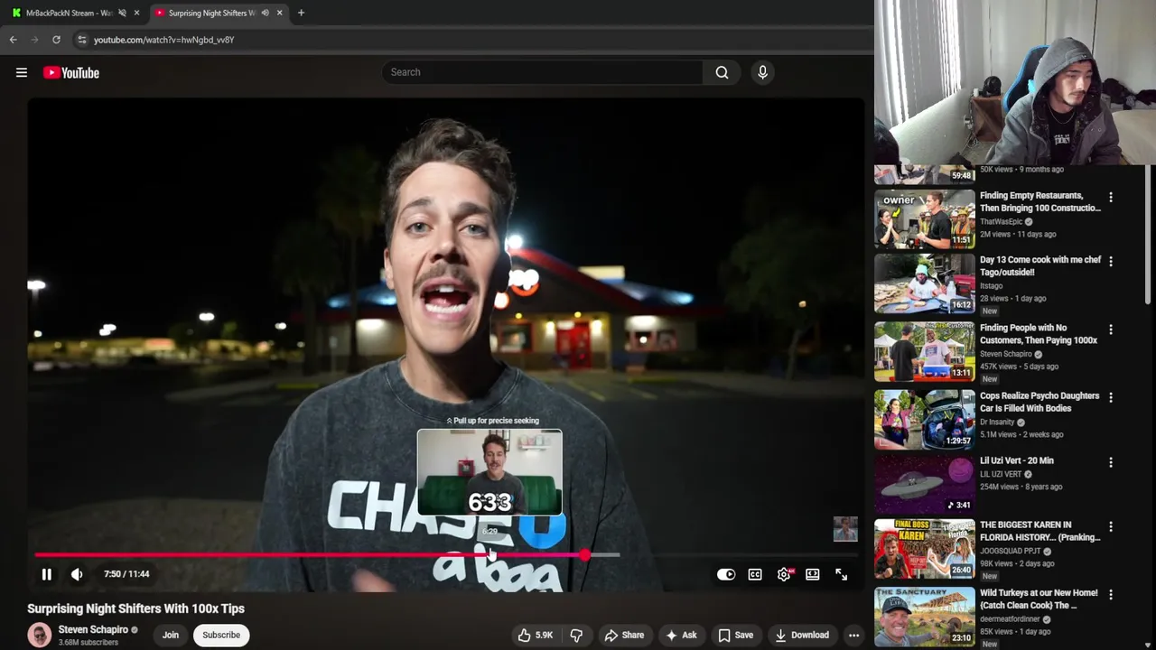The width and height of the screenshot is (1156, 650).
Task: Dislike the video
Action: click(576, 636)
